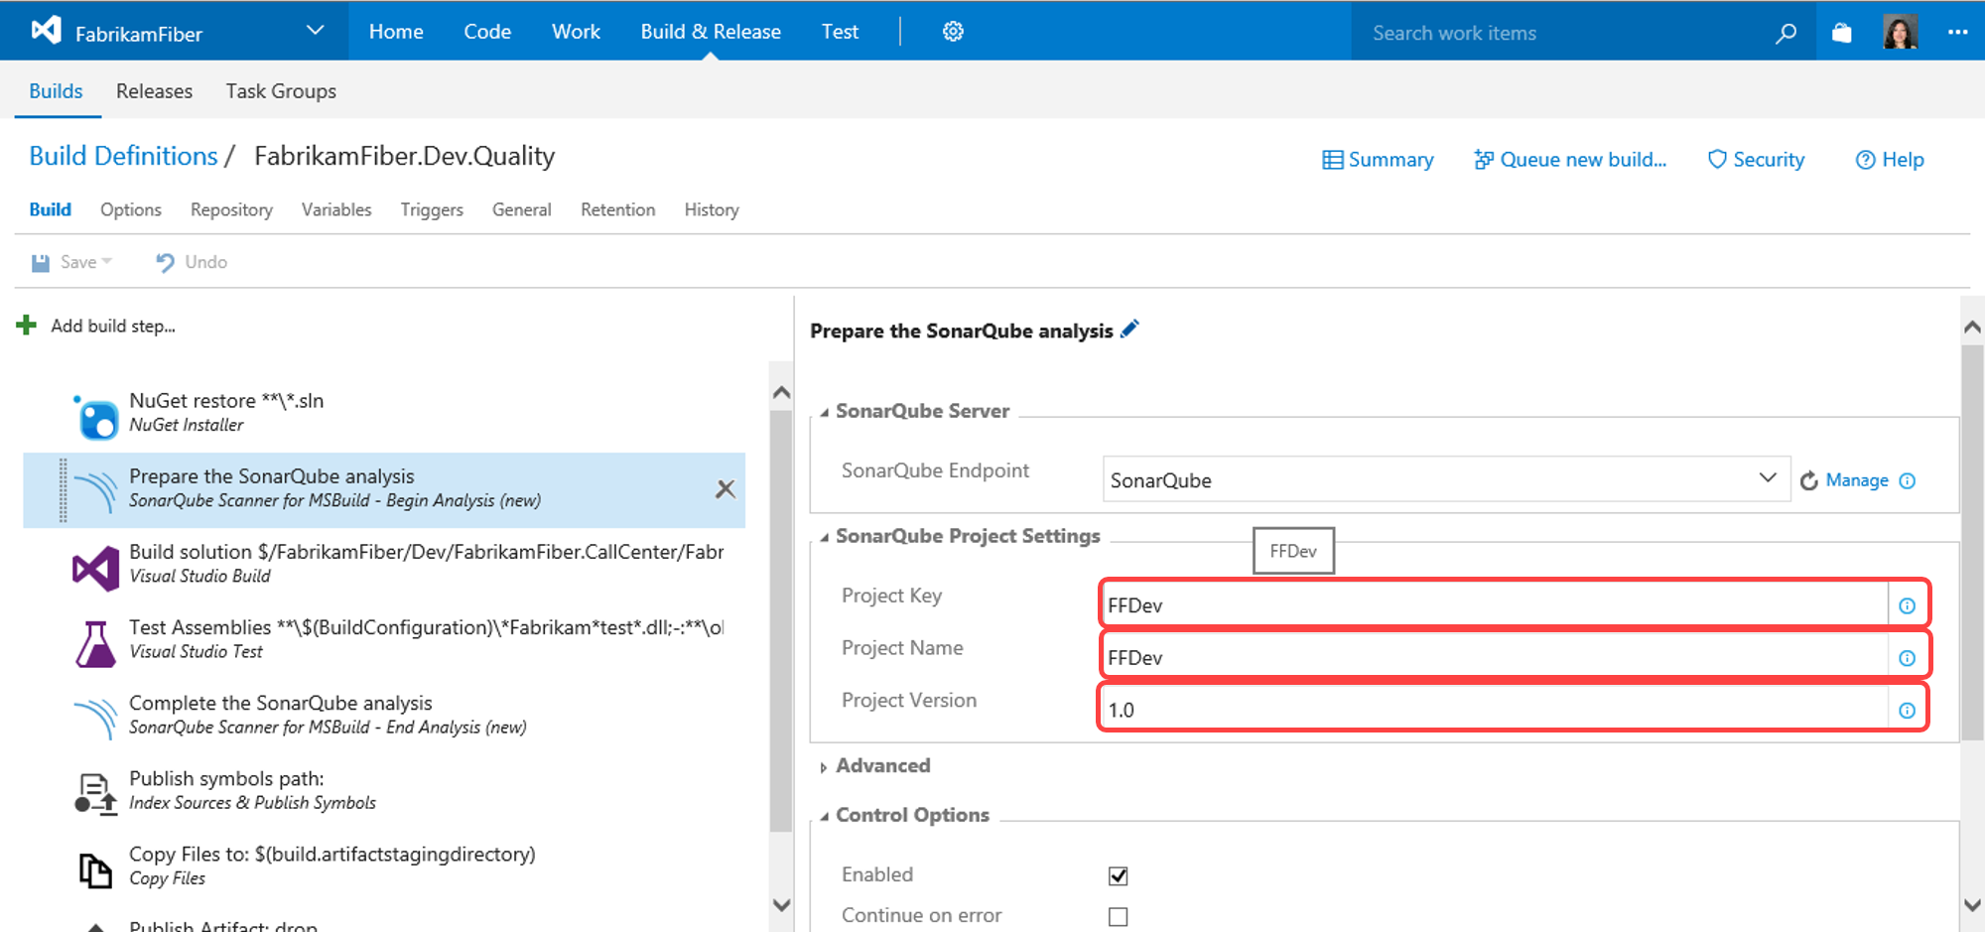Open the Work menu
Viewport: 1985px width, 932px height.
(576, 32)
